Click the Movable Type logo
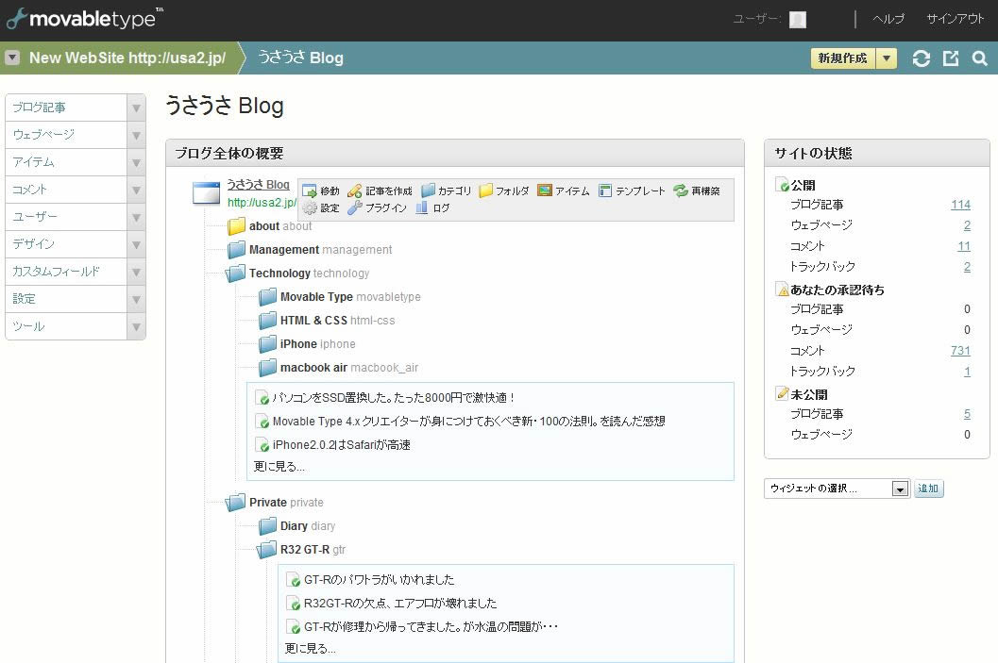998x663 pixels. point(85,19)
